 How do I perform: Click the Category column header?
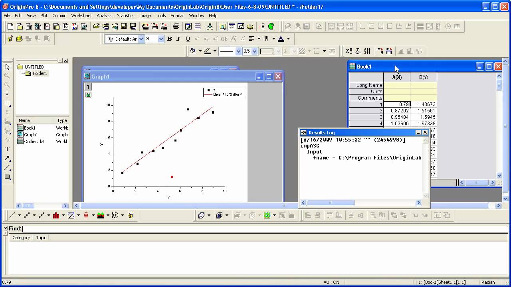pos(21,238)
